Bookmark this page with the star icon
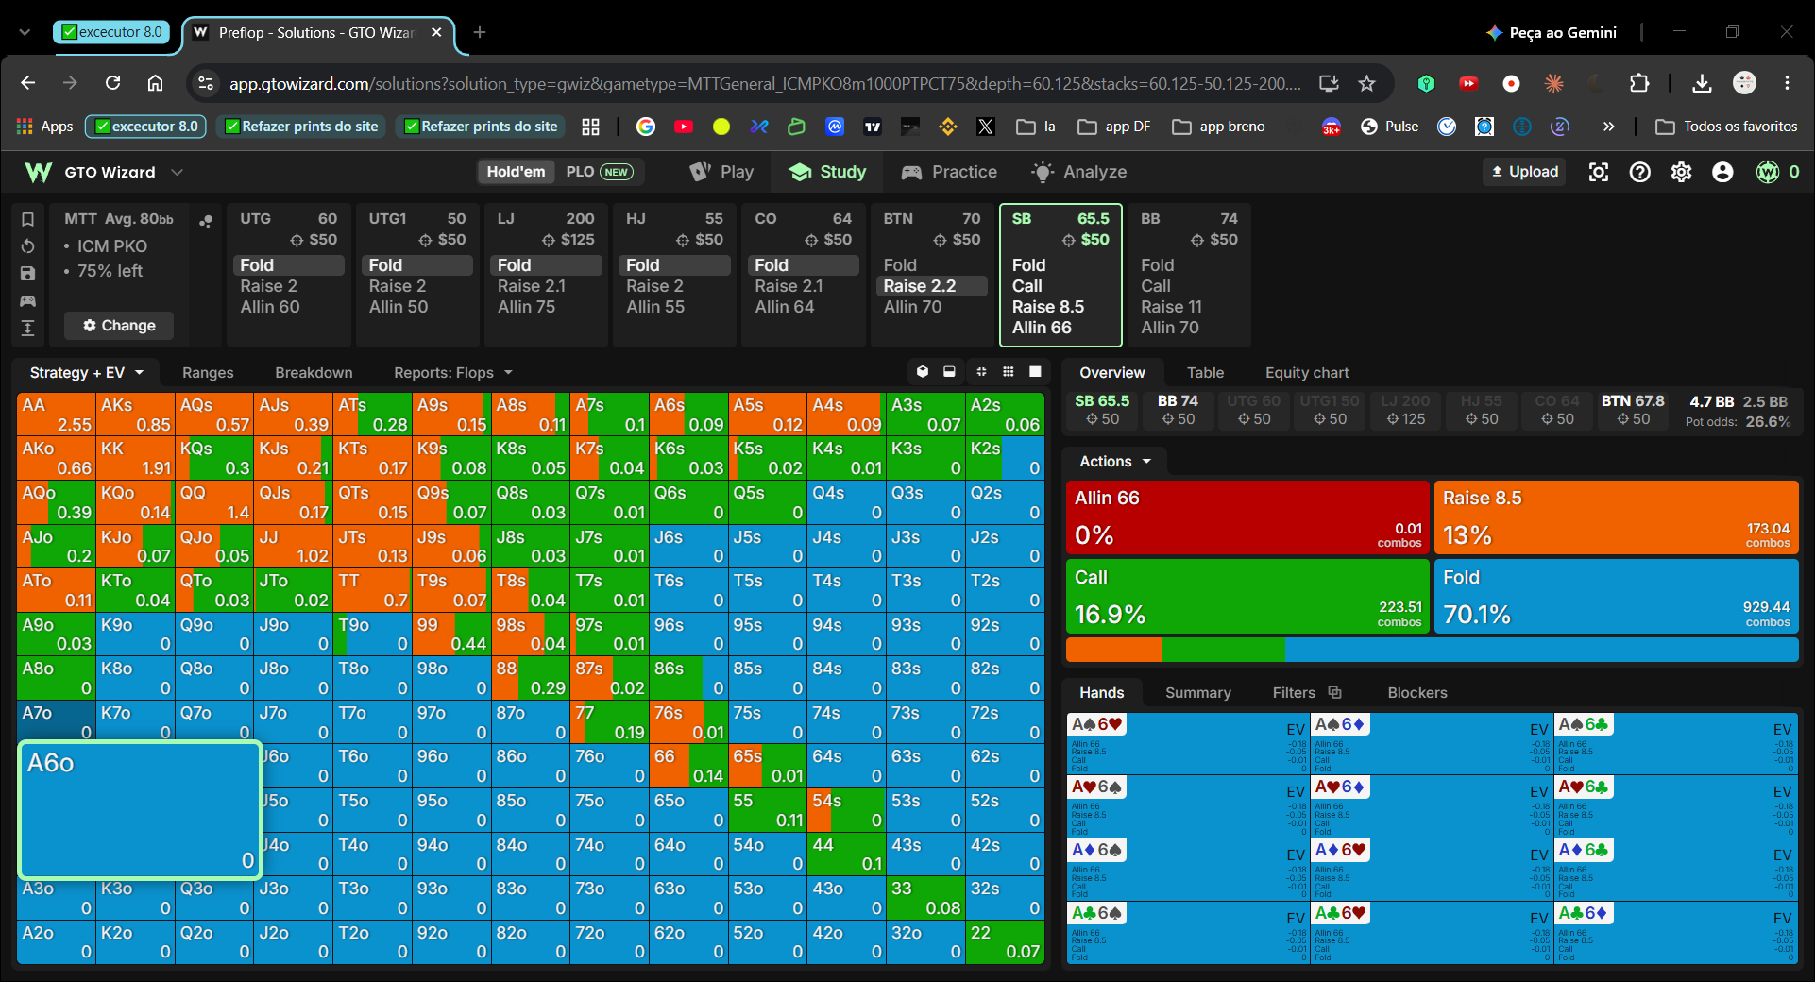Image resolution: width=1815 pixels, height=982 pixels. coord(1366,84)
